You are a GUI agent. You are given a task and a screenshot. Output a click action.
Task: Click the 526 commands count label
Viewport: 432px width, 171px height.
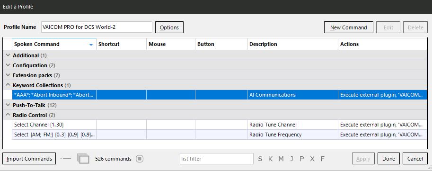tap(113, 159)
